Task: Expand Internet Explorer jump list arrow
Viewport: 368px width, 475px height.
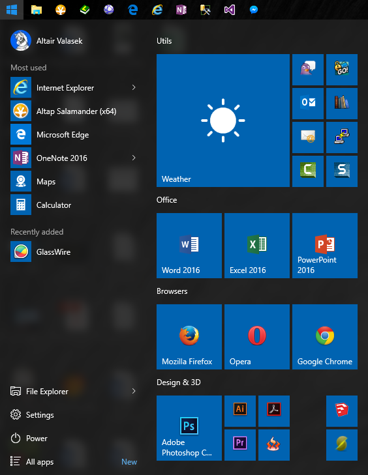Action: point(134,87)
